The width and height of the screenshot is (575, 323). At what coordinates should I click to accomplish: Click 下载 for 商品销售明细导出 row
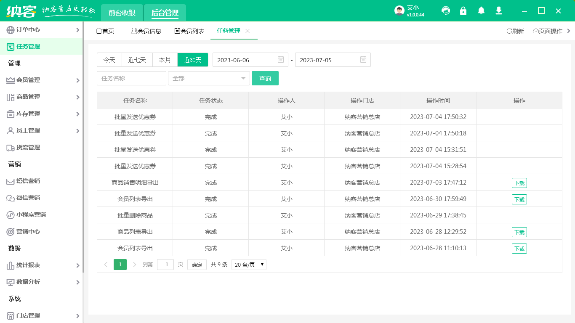click(x=519, y=183)
